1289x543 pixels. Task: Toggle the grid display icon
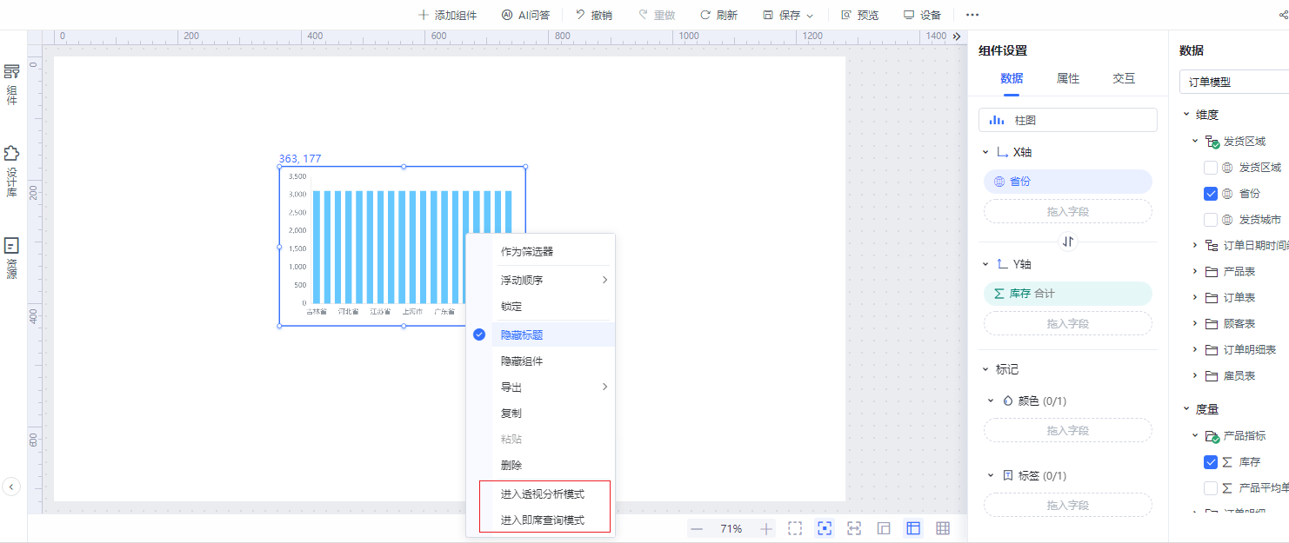[943, 528]
